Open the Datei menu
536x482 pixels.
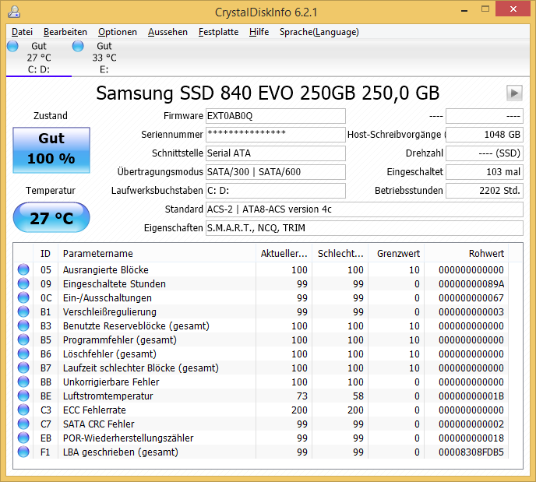22,32
